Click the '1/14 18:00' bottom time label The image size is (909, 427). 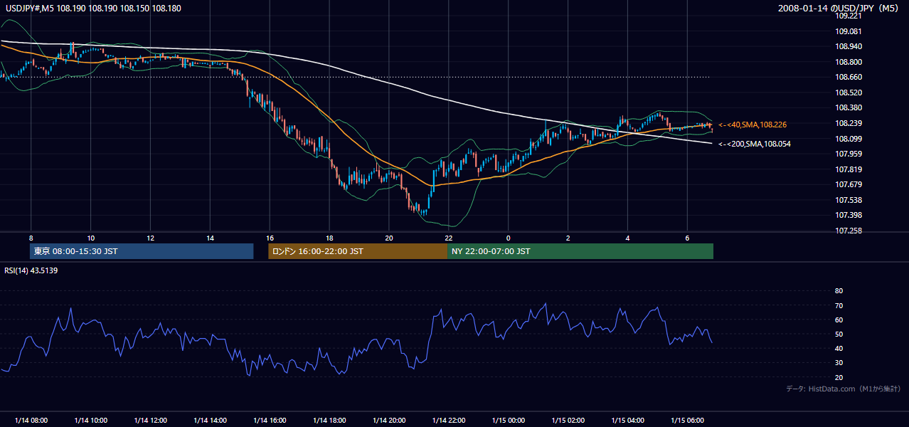click(329, 421)
